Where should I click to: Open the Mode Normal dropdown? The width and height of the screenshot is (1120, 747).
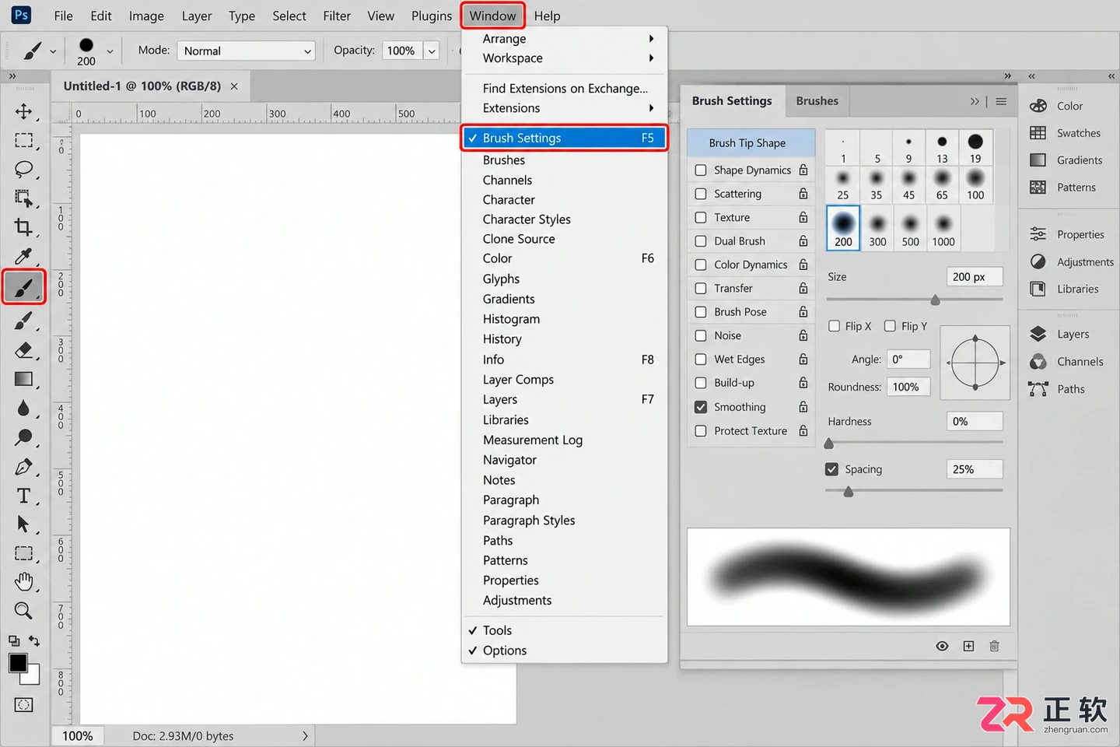pos(246,51)
